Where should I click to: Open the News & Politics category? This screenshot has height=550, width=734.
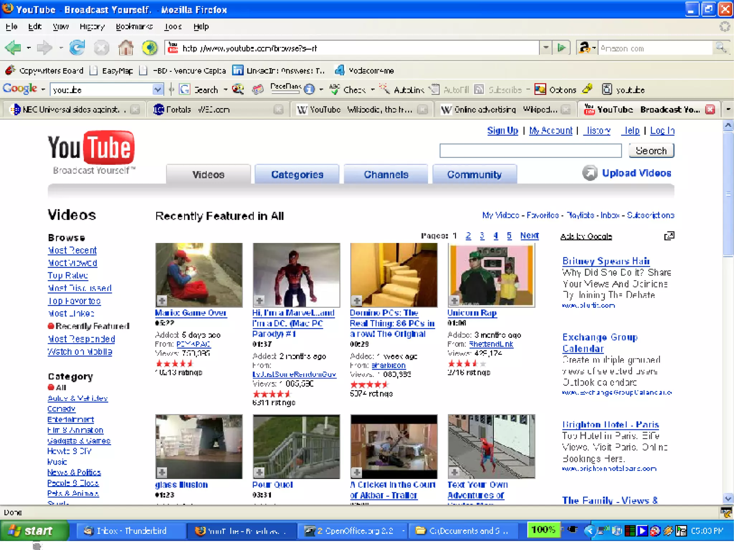pyautogui.click(x=74, y=472)
